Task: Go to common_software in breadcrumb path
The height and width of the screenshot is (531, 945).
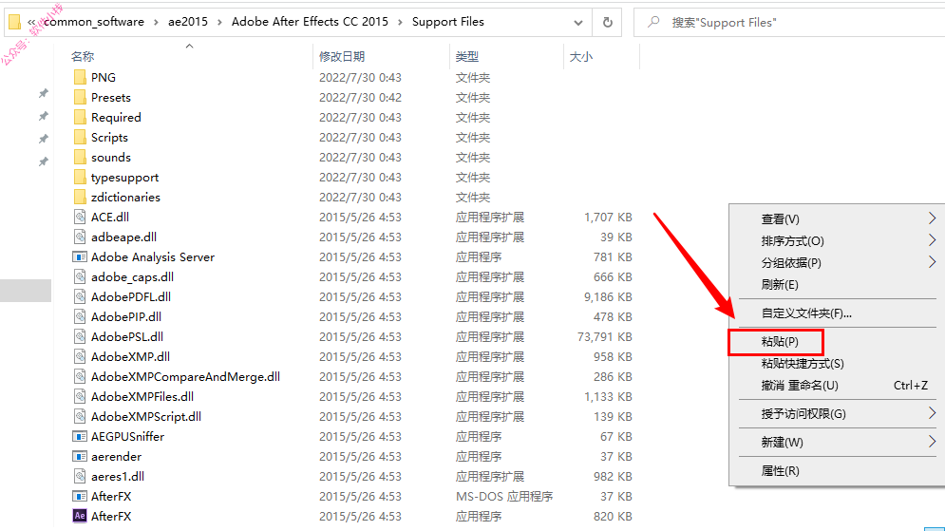Action: pos(94,22)
